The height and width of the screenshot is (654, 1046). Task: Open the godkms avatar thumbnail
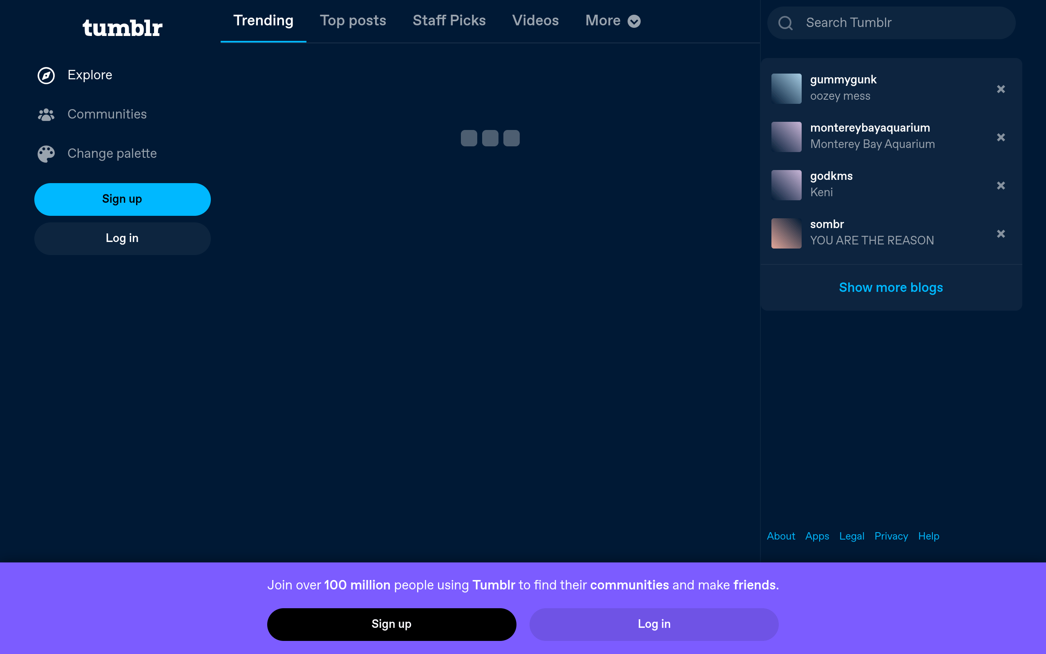click(786, 185)
